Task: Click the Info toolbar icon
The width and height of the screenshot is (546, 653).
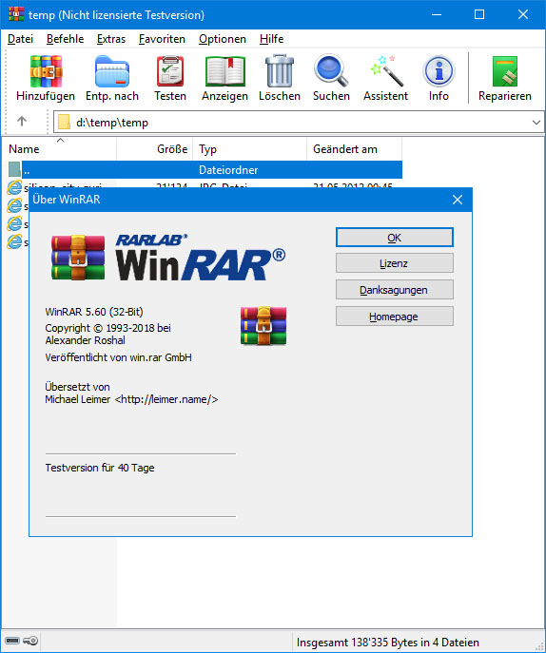Action: click(x=439, y=70)
